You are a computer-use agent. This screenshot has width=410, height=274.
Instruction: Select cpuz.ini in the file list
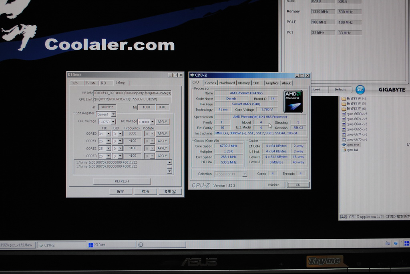[x=350, y=150]
